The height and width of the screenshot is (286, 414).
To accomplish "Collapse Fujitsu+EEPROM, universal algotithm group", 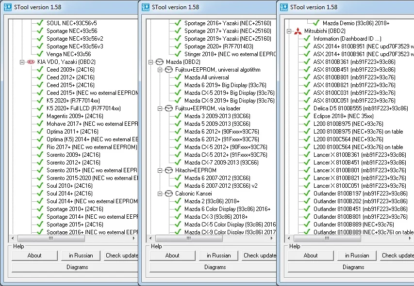I will pyautogui.click(x=160, y=70).
